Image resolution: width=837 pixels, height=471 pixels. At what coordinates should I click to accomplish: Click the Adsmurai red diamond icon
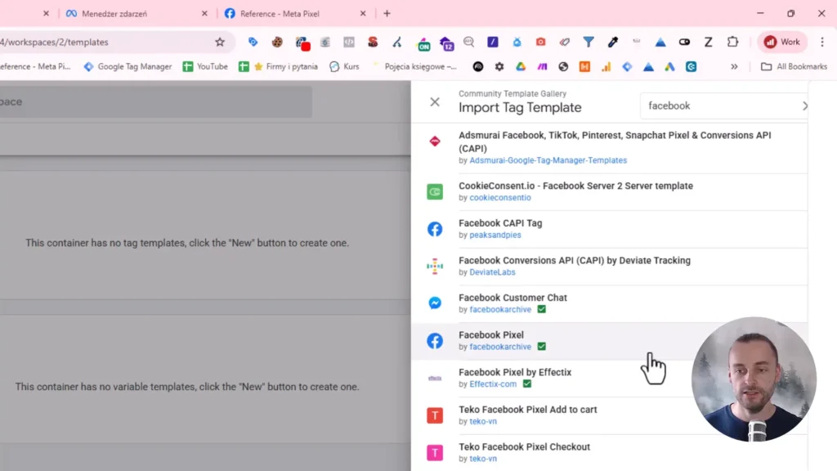[435, 141]
